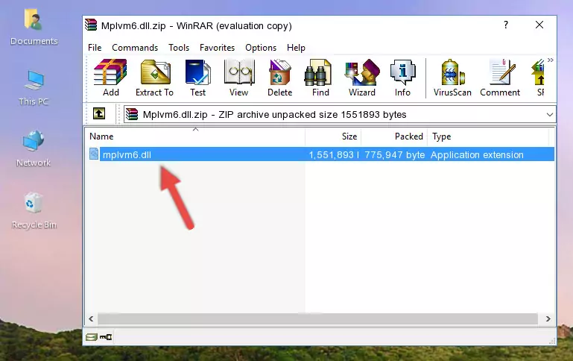
Task: Click the question mark help button
Action: [506, 25]
